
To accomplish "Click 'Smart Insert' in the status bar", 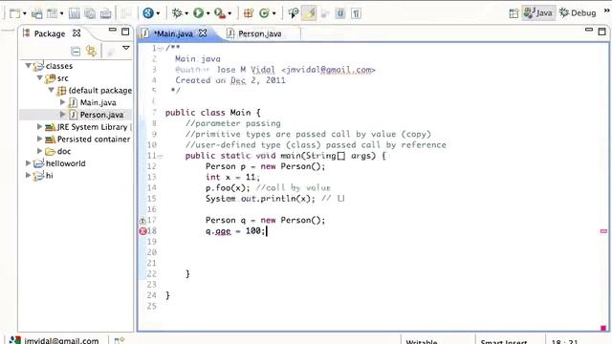I will [x=504, y=342].
